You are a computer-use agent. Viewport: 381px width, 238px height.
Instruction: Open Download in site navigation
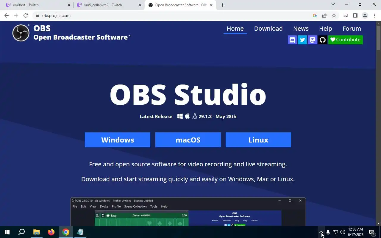(268, 29)
